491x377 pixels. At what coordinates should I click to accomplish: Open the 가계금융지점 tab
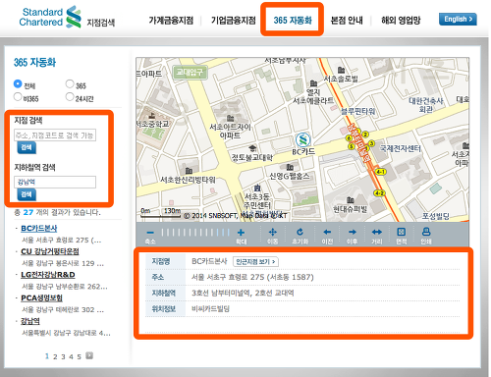(x=171, y=21)
